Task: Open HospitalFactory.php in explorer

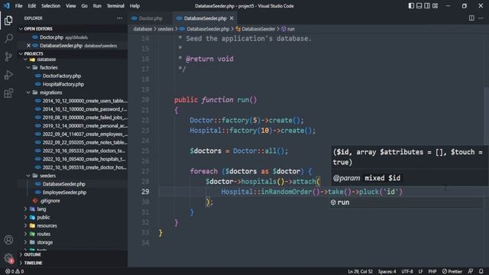Action: [x=63, y=84]
